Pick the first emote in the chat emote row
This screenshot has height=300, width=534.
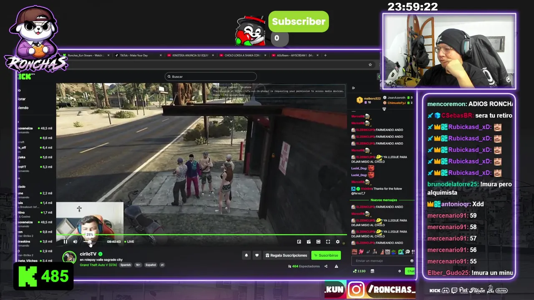click(354, 252)
